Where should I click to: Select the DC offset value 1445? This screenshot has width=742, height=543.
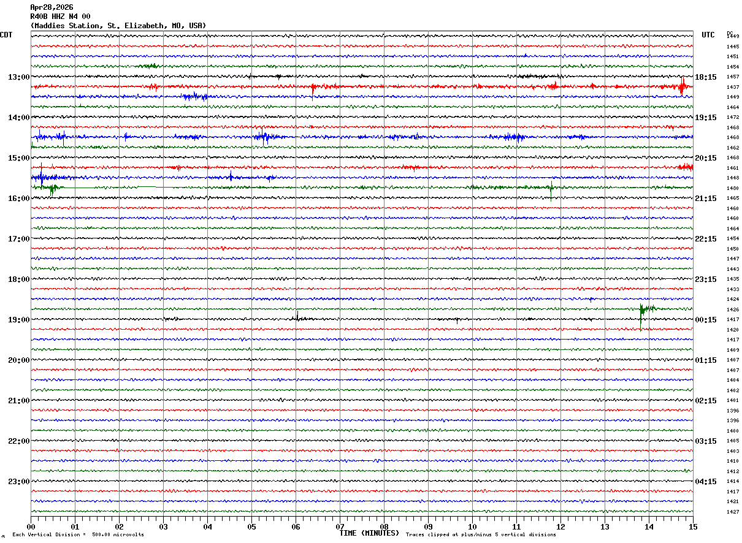point(733,47)
